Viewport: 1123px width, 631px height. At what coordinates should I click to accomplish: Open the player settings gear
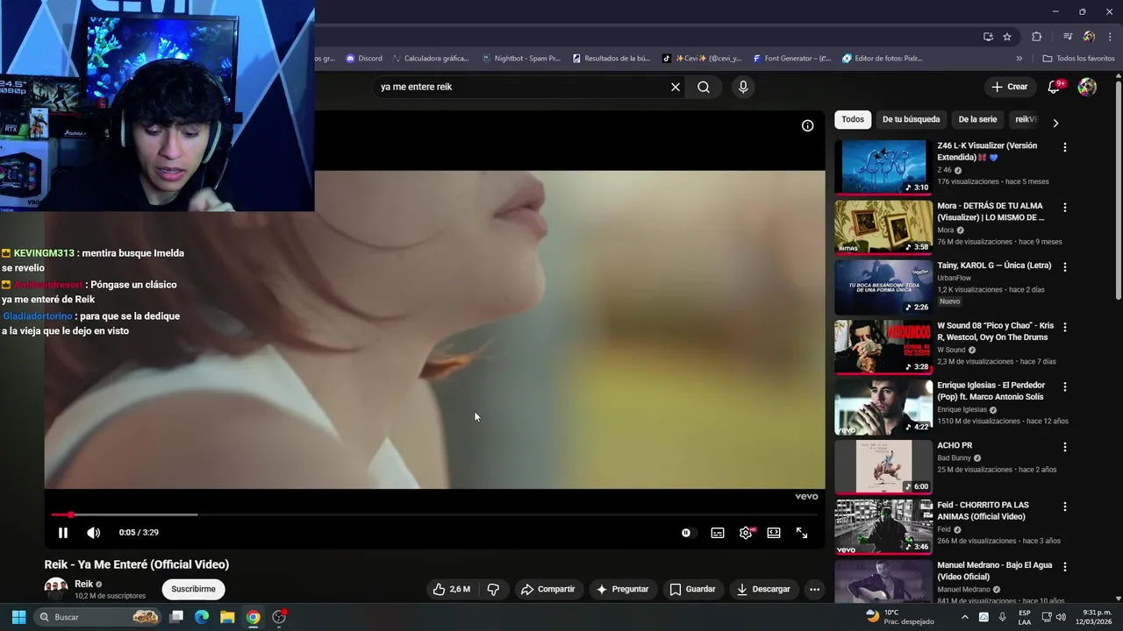[746, 533]
